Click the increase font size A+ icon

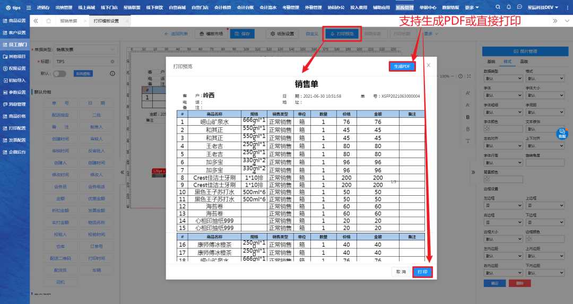click(468, 93)
